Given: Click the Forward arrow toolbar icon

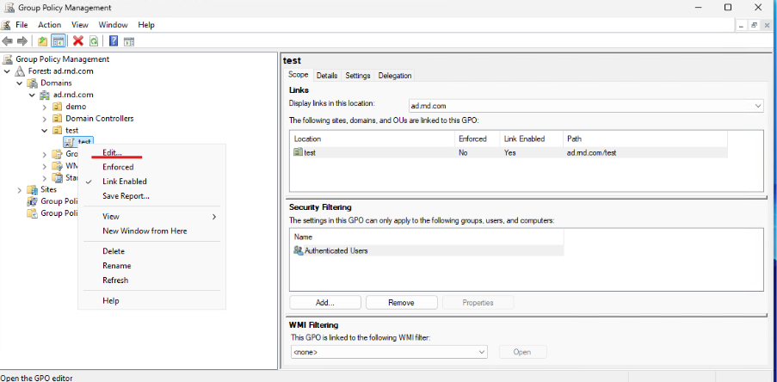Looking at the screenshot, I should (x=22, y=40).
